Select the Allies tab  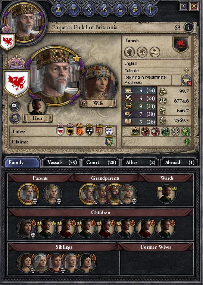coord(140,162)
